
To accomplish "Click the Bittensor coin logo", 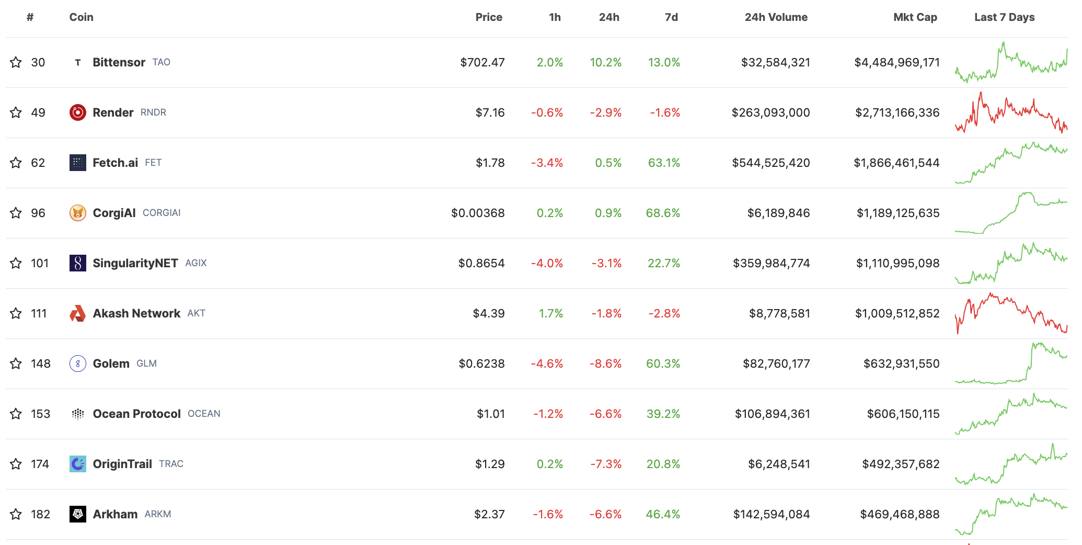I will tap(78, 62).
